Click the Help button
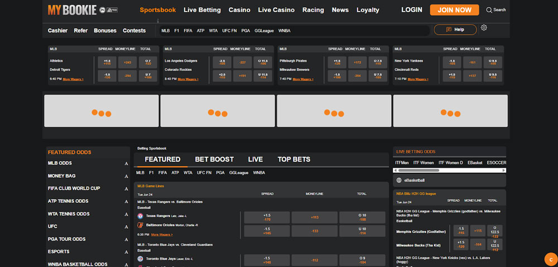This screenshot has width=558, height=267. click(455, 30)
